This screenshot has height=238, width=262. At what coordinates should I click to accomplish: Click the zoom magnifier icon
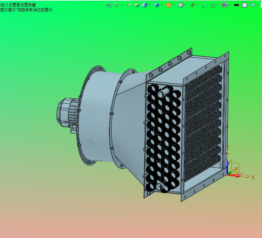click(x=180, y=5)
